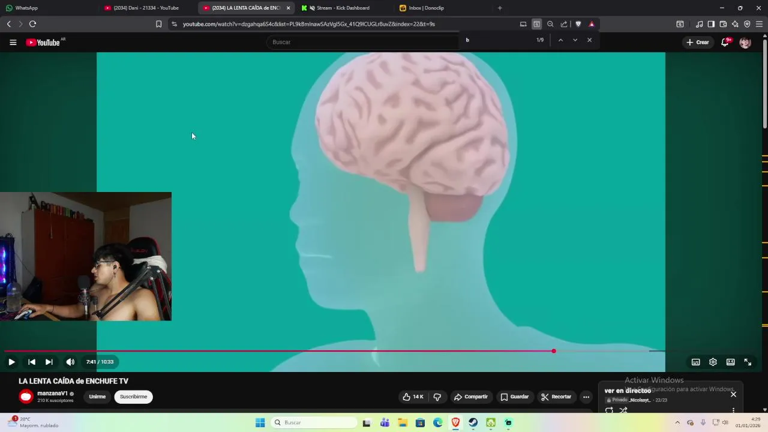The height and width of the screenshot is (432, 768).
Task: Open player settings gear
Action: point(713,362)
